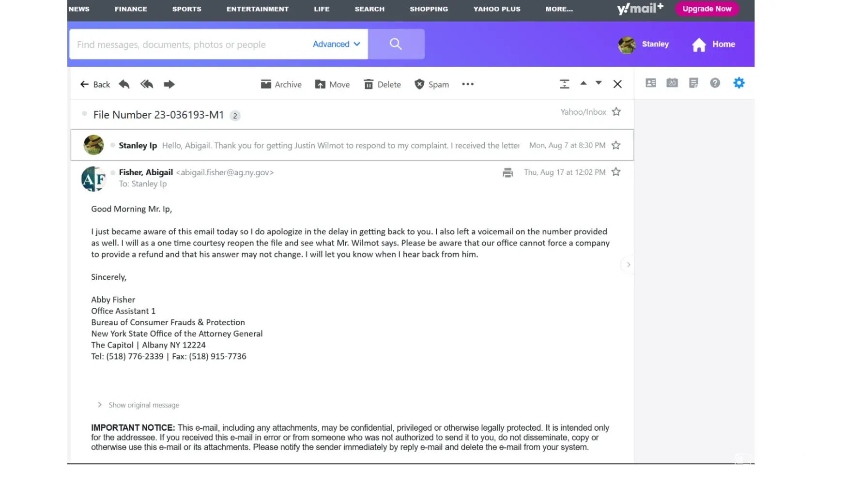861x484 pixels.
Task: Click the Yahoo/Inbox folder label
Action: pos(583,112)
